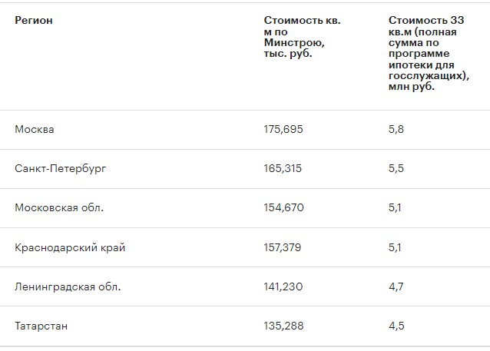Click the "Татарстан" region cell
Screen dimensions: 490x351
[41, 326]
